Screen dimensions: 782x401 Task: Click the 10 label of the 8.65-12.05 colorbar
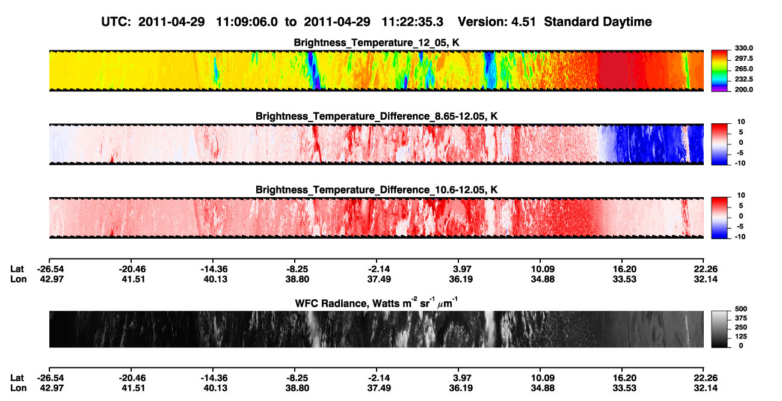pyautogui.click(x=742, y=121)
